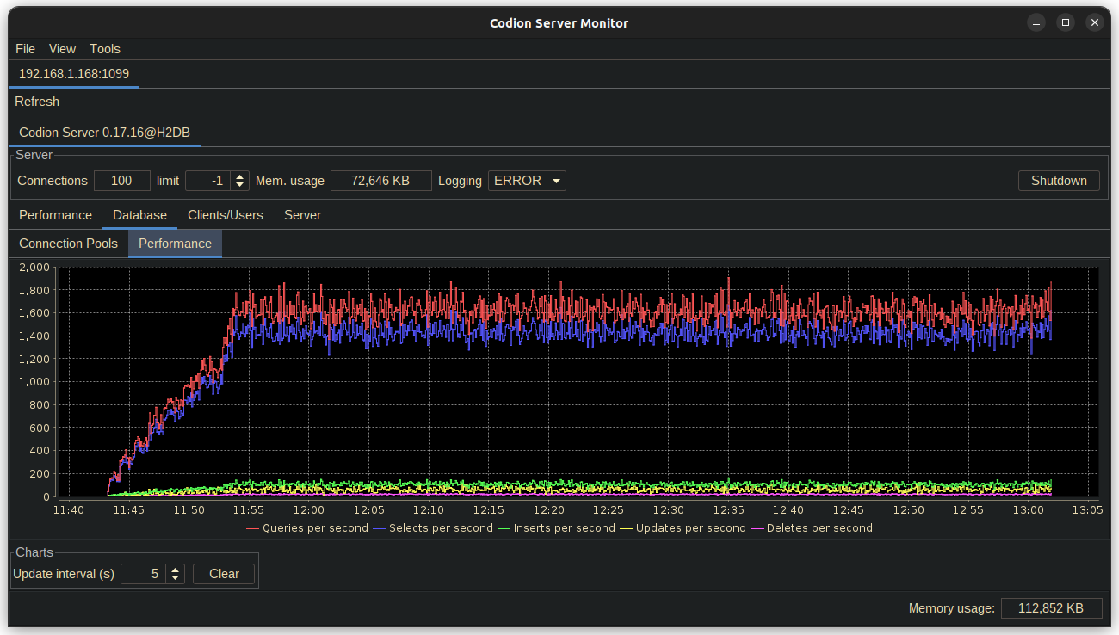
Task: Open the File menu
Action: tap(25, 49)
